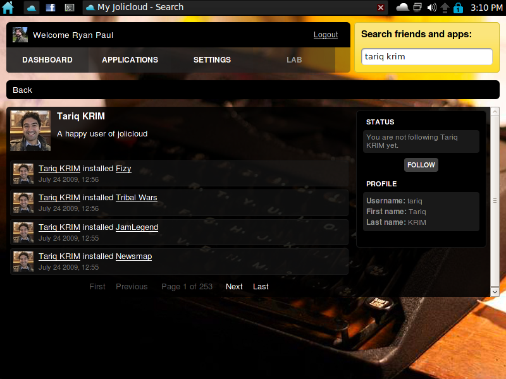Screen dimensions: 506x379
Task: Switch to the DASHBOARD tab
Action: click(47, 59)
